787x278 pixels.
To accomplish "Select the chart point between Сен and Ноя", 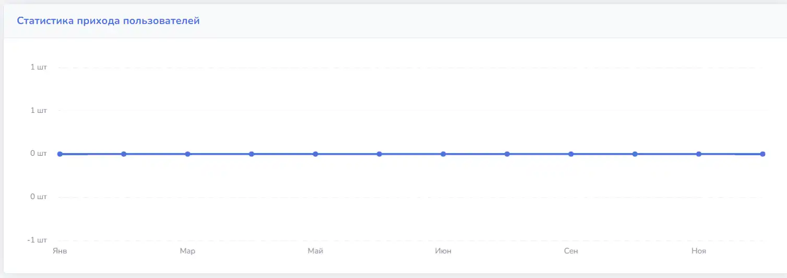I will [x=635, y=154].
